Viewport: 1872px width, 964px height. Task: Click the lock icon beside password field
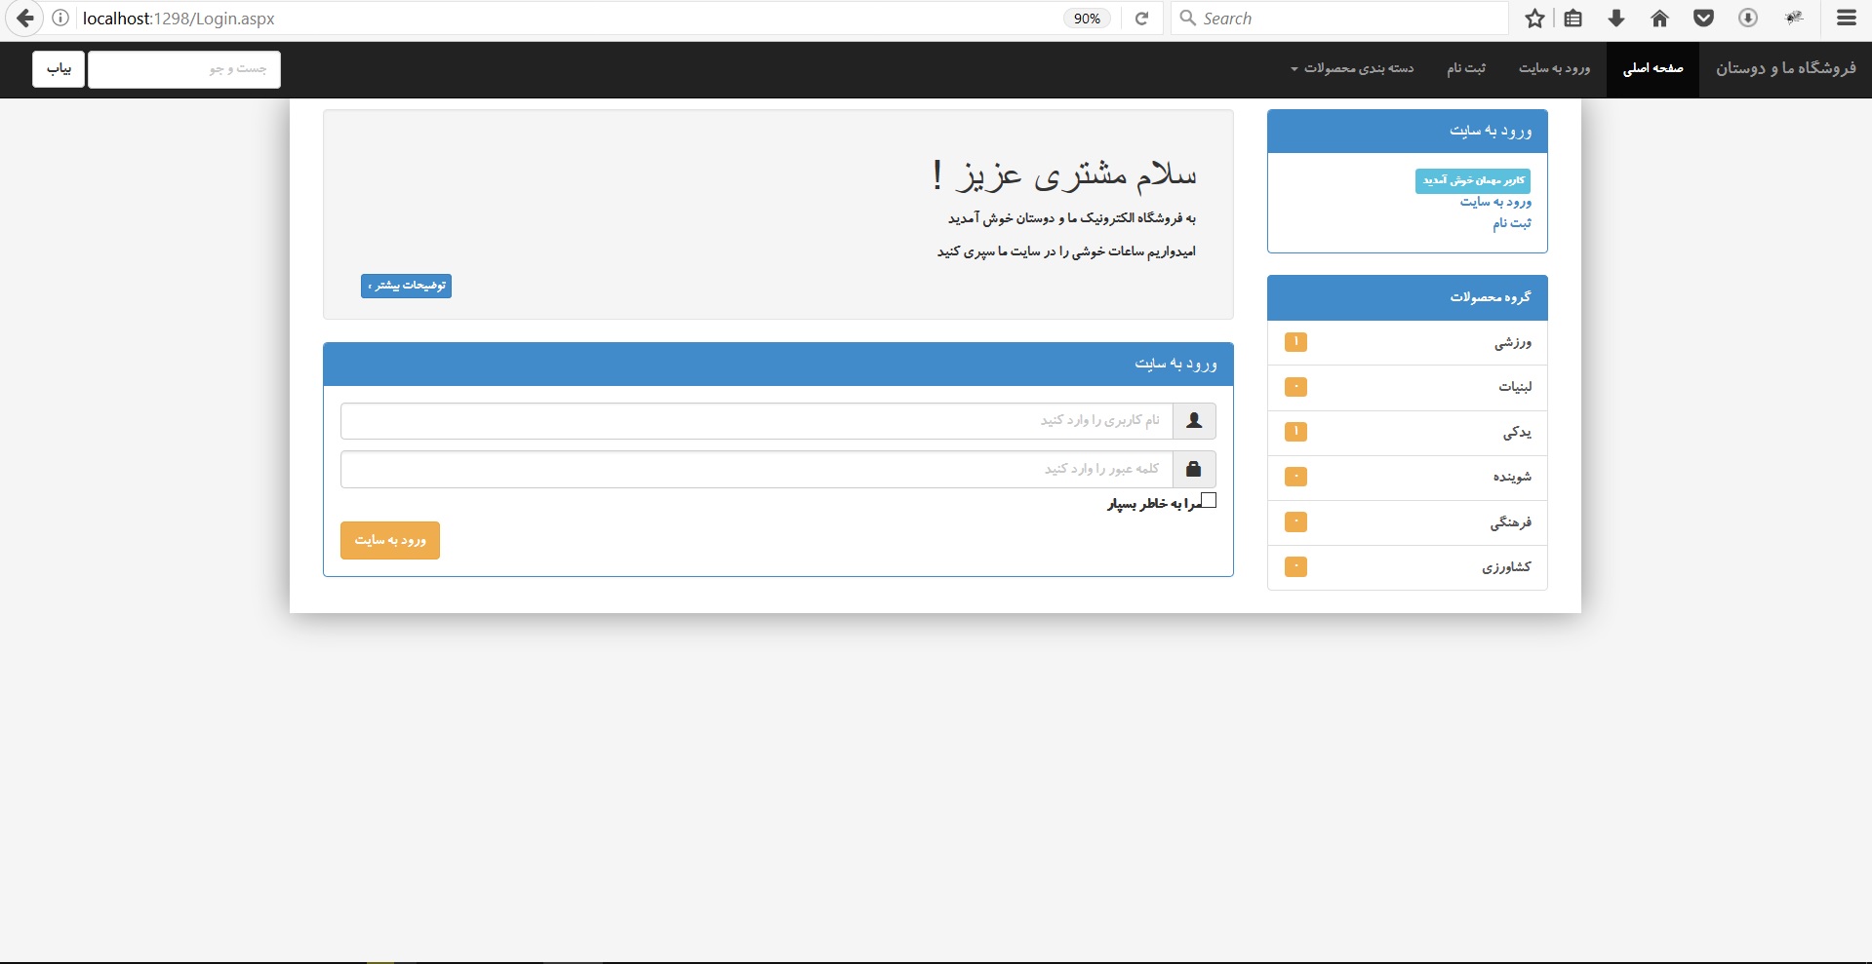click(1194, 470)
